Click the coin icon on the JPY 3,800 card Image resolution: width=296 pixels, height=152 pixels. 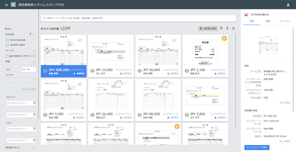(187, 115)
